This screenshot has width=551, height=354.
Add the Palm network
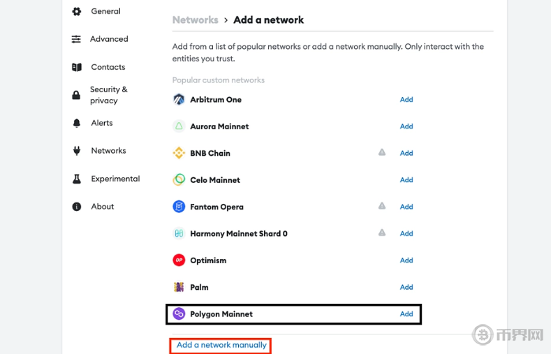click(406, 287)
